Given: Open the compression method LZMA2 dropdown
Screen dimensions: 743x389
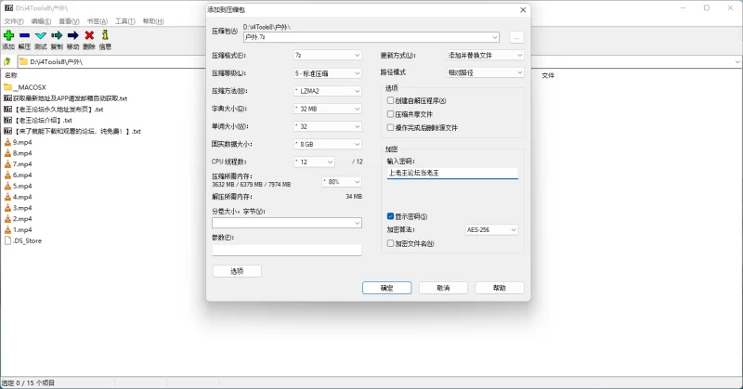Looking at the screenshot, I should 328,91.
